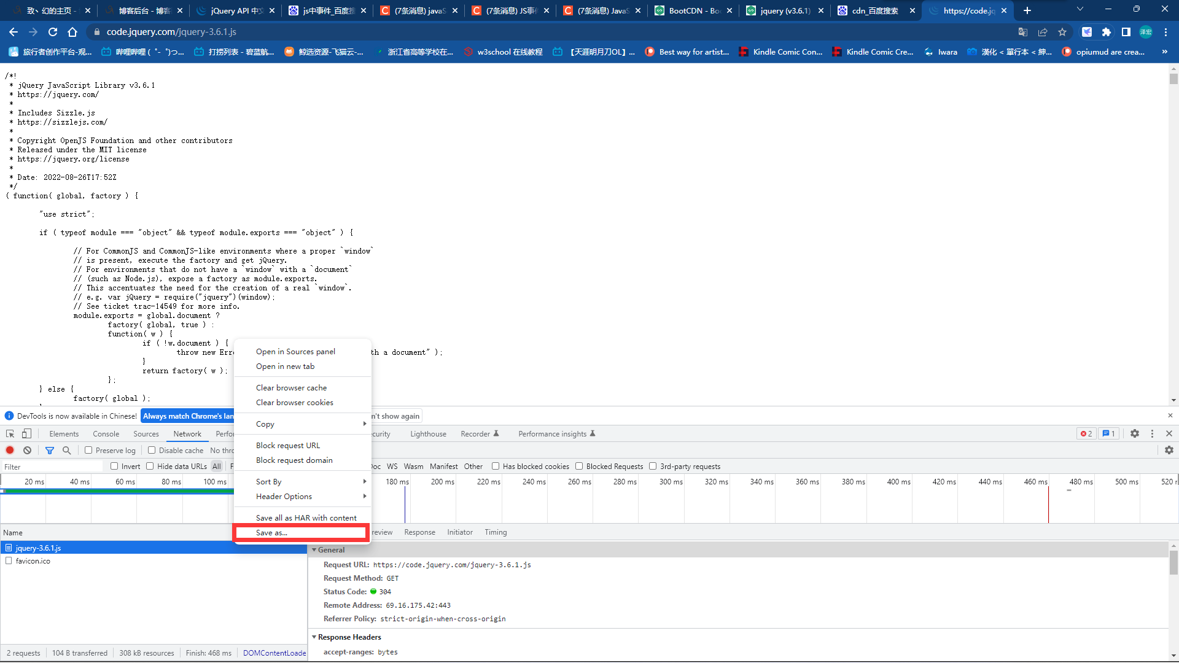Check Blocked Requests checkbox

[579, 466]
